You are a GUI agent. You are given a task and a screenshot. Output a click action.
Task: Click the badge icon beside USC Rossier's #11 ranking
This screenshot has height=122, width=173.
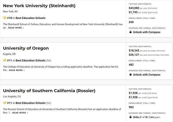coord(5,103)
